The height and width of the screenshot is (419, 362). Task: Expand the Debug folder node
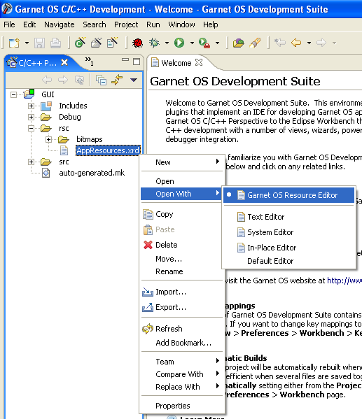(x=31, y=117)
